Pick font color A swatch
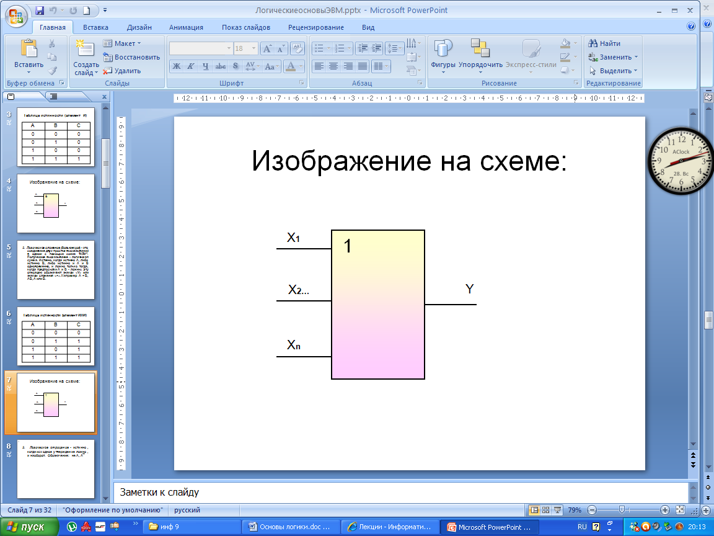The image size is (714, 536). (x=290, y=66)
